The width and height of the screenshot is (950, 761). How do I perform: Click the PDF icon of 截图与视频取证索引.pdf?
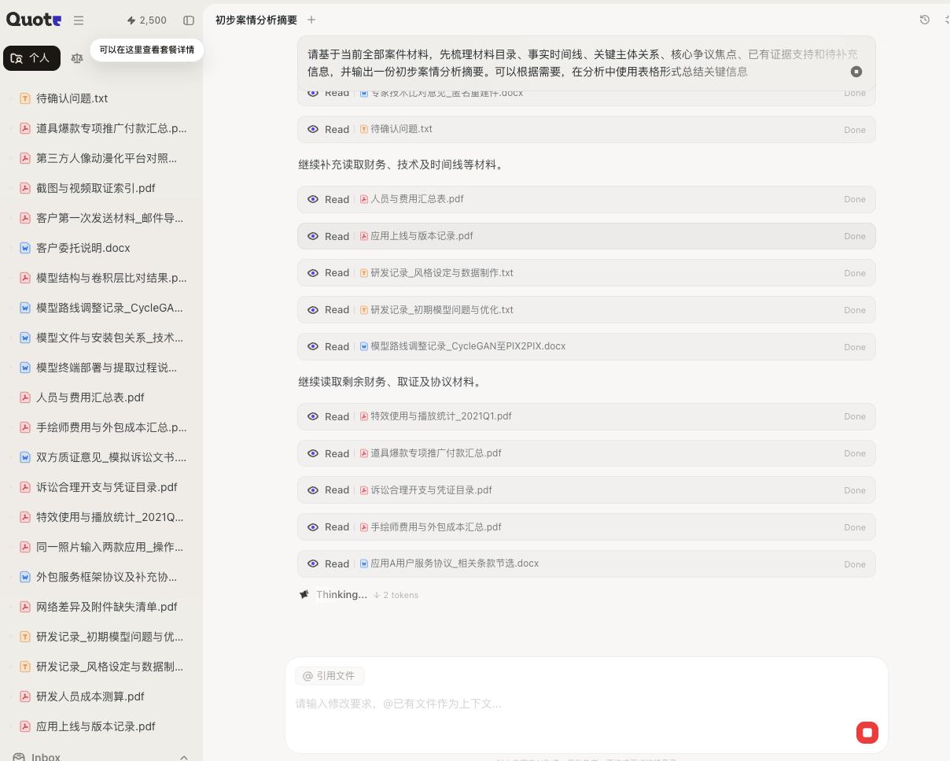(x=25, y=188)
